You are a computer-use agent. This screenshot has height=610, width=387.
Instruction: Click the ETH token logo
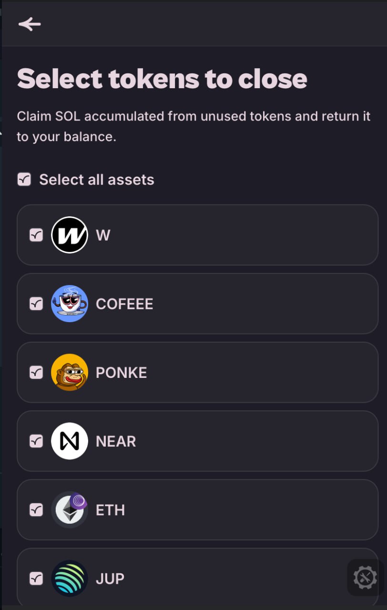(70, 509)
